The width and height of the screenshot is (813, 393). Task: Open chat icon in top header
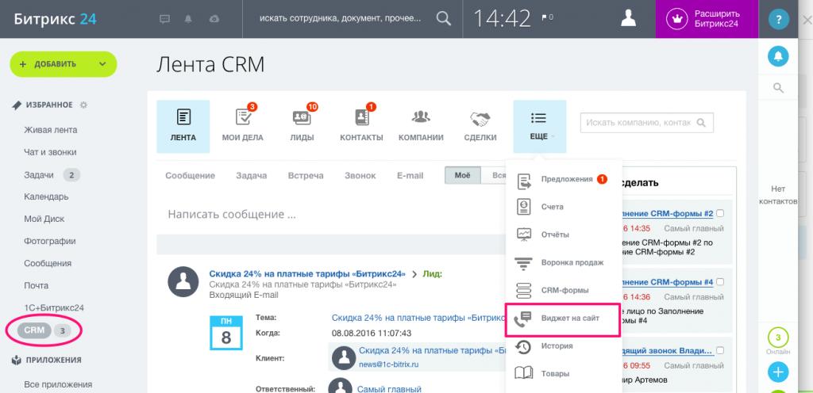(164, 18)
